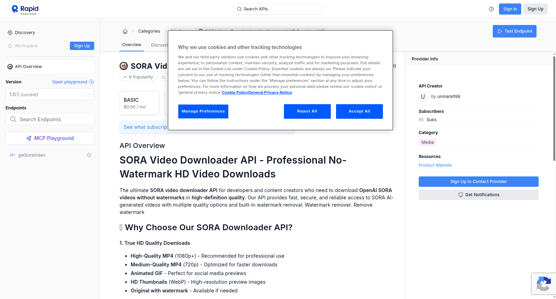Click the 9 Popularity badge

click(x=138, y=77)
